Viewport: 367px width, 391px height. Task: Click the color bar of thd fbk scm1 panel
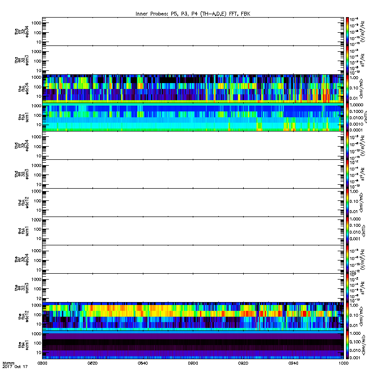(347, 231)
